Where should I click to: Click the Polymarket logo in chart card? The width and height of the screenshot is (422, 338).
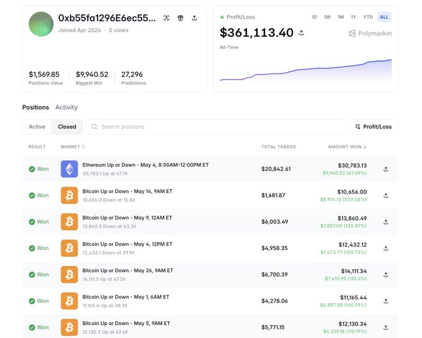370,33
